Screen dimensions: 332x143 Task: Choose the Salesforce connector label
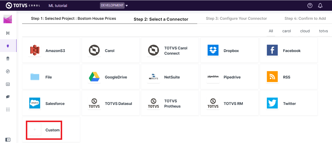click(55, 103)
